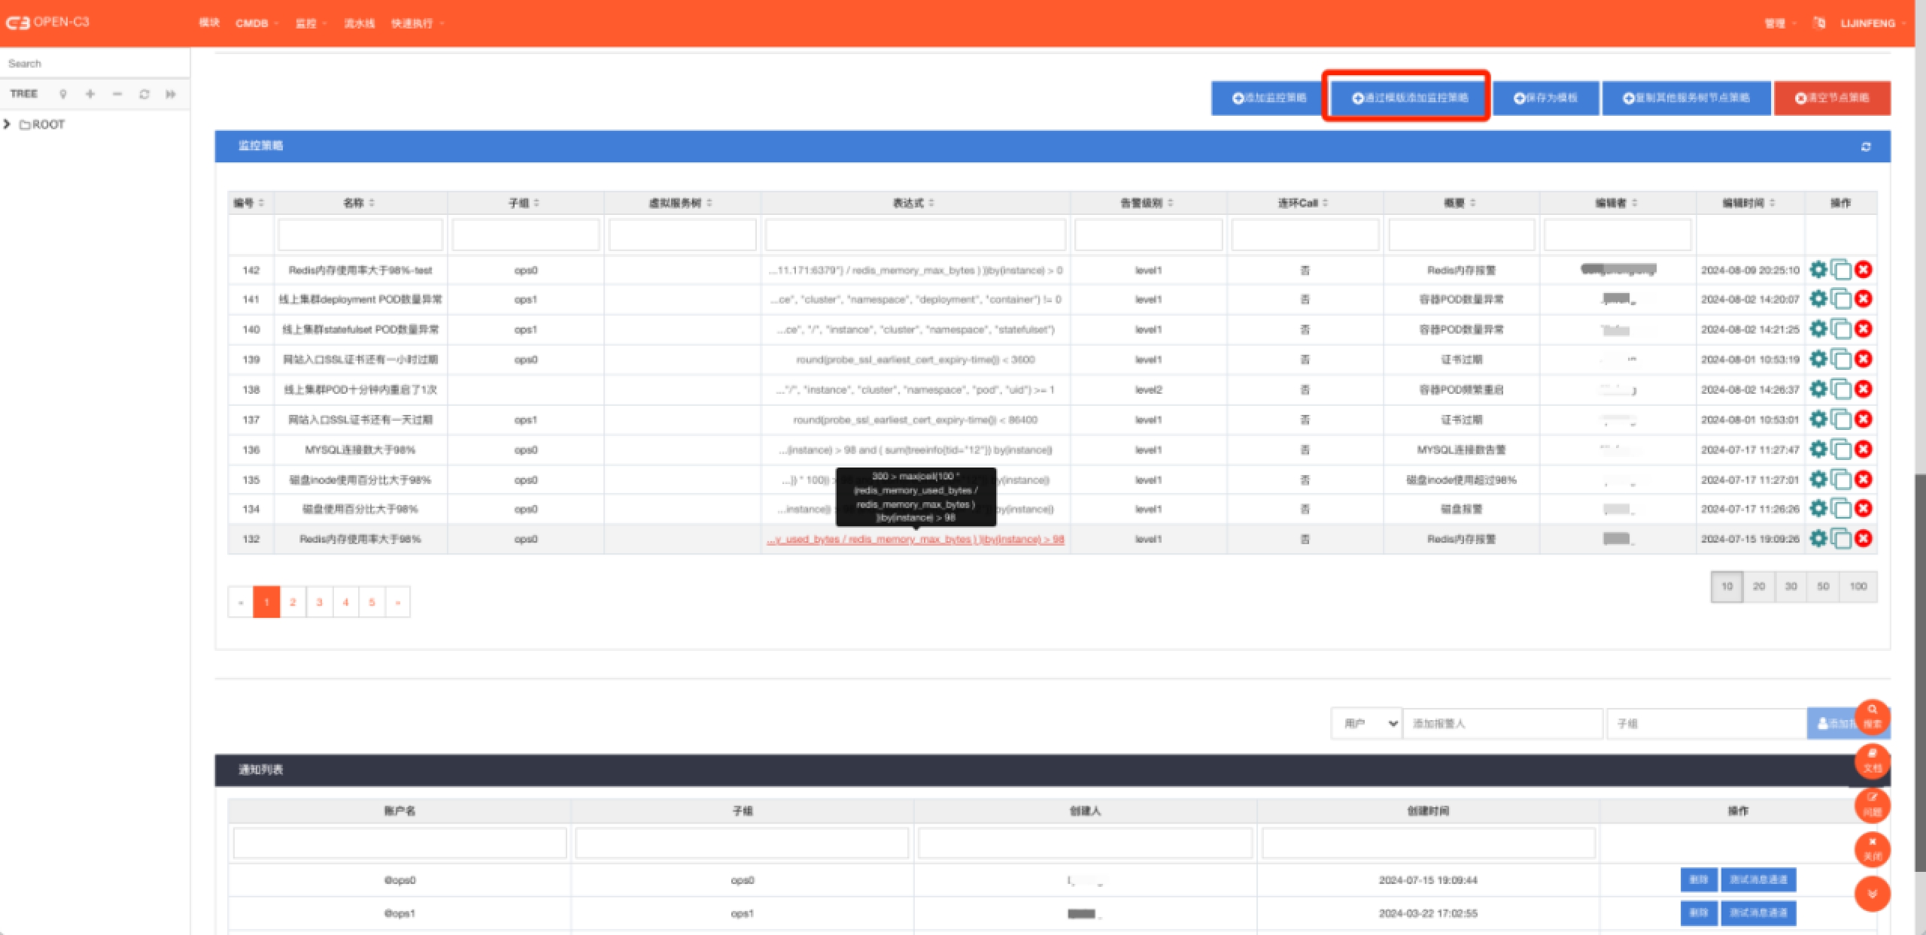Image resolution: width=1926 pixels, height=935 pixels.
Task: Click the tree fast-forward arrows icon
Action: pos(171,94)
